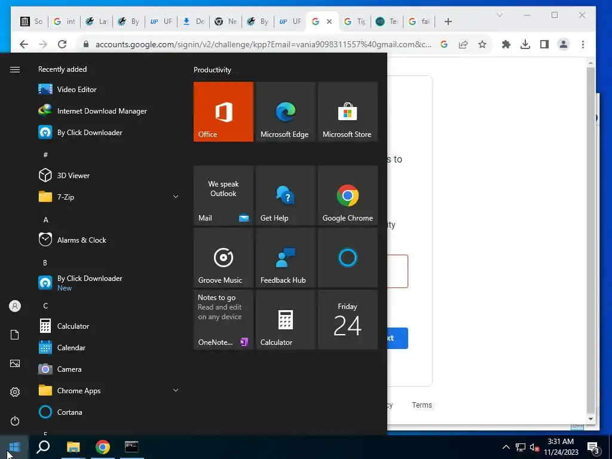
Task: Open taskbar Search icon
Action: pos(43,447)
